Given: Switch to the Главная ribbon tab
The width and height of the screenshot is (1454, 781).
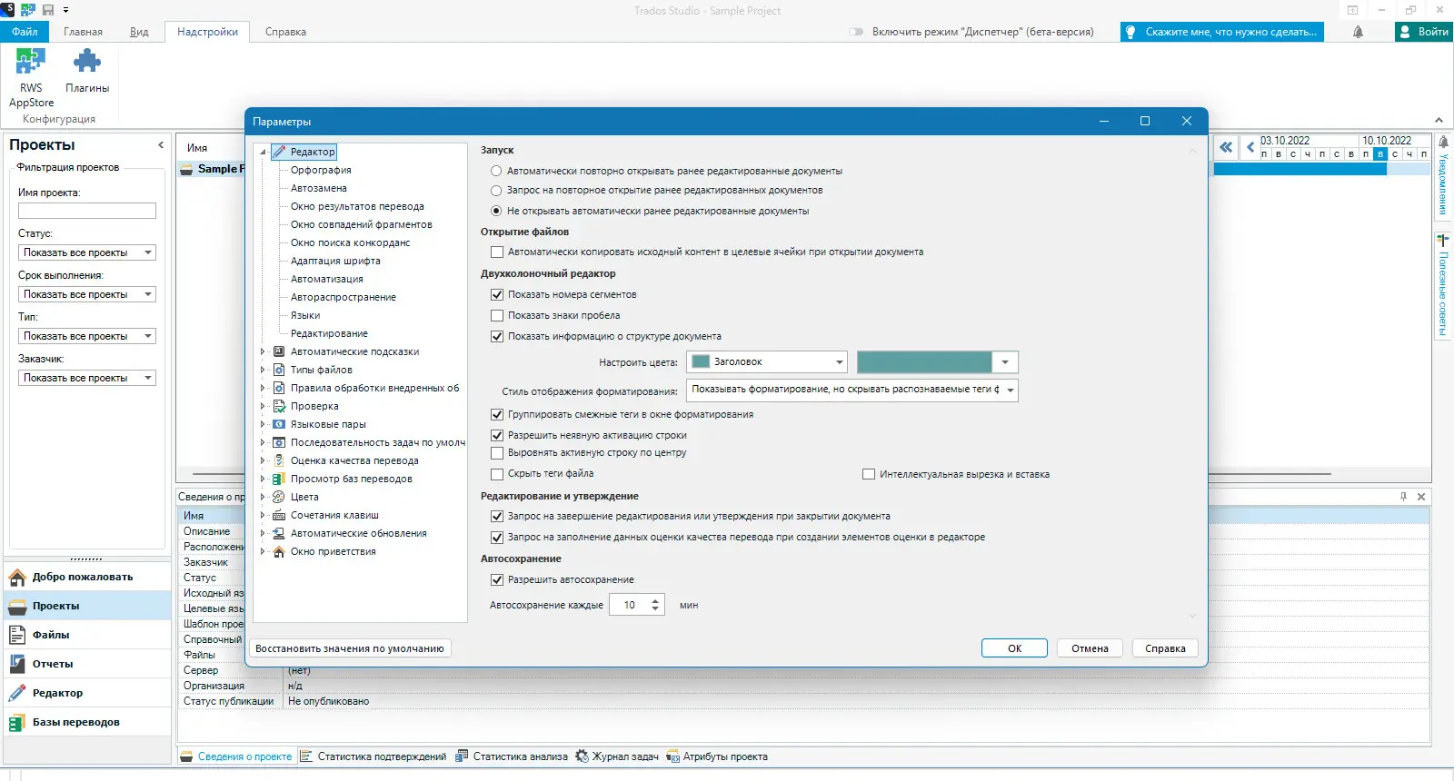Looking at the screenshot, I should (x=83, y=32).
